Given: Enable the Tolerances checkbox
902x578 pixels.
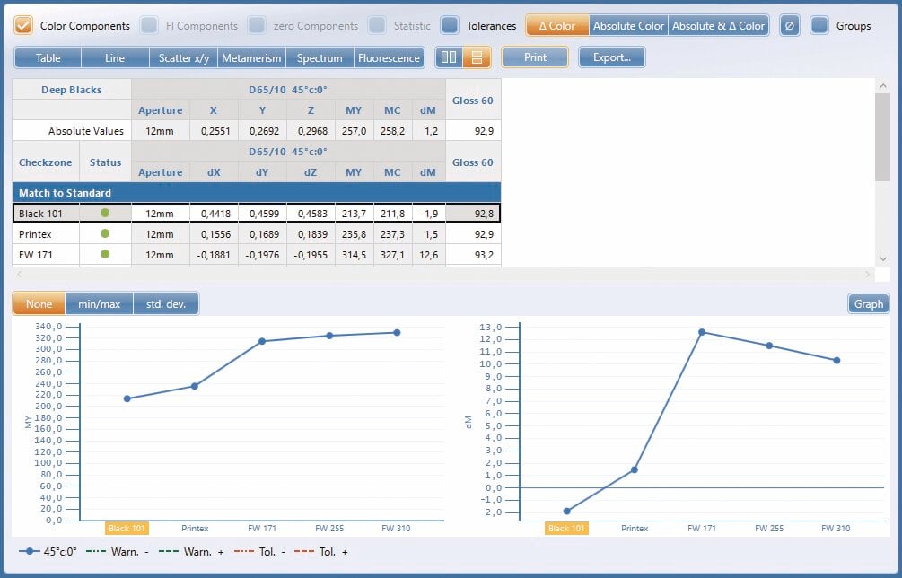Looking at the screenshot, I should 450,26.
